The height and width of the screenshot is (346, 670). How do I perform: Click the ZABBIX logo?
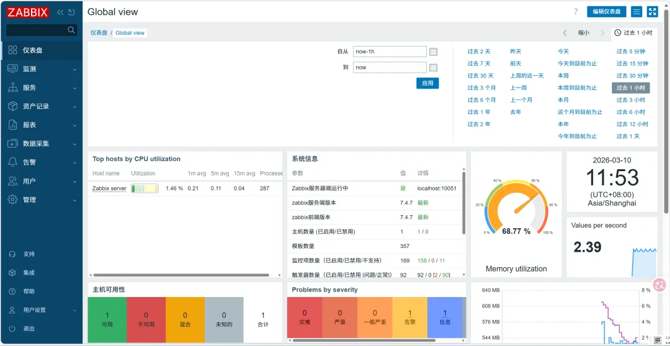[27, 12]
